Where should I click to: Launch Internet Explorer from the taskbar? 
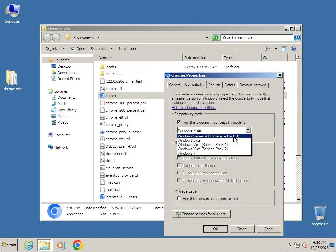(29, 245)
